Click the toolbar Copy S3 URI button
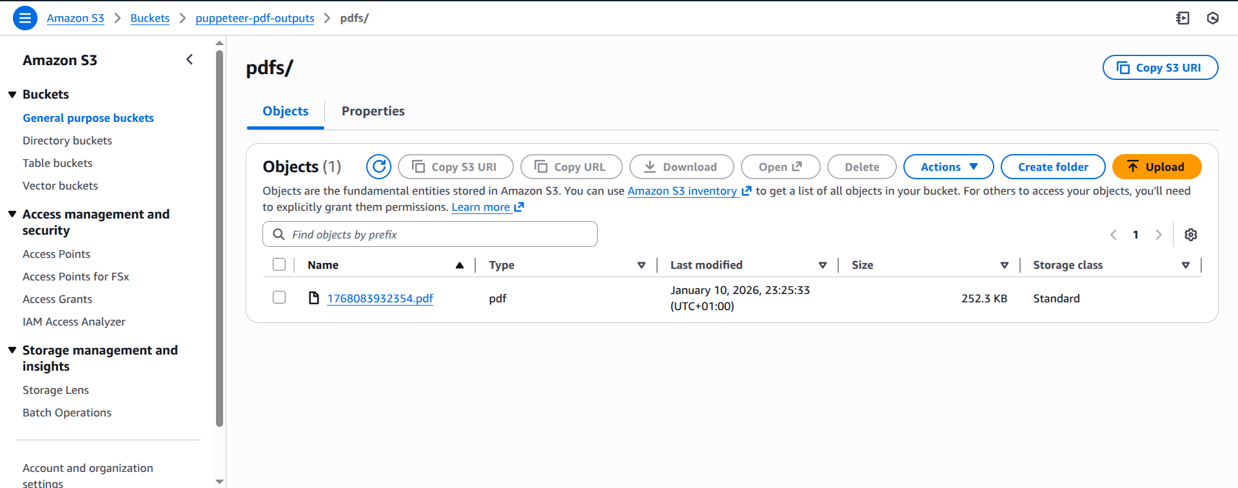Image resolution: width=1238 pixels, height=488 pixels. click(456, 167)
